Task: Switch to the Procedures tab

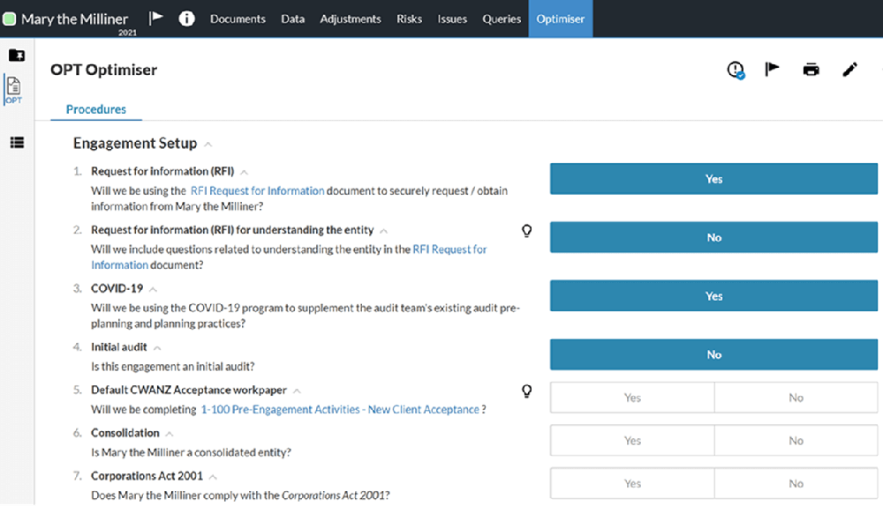Action: click(96, 109)
